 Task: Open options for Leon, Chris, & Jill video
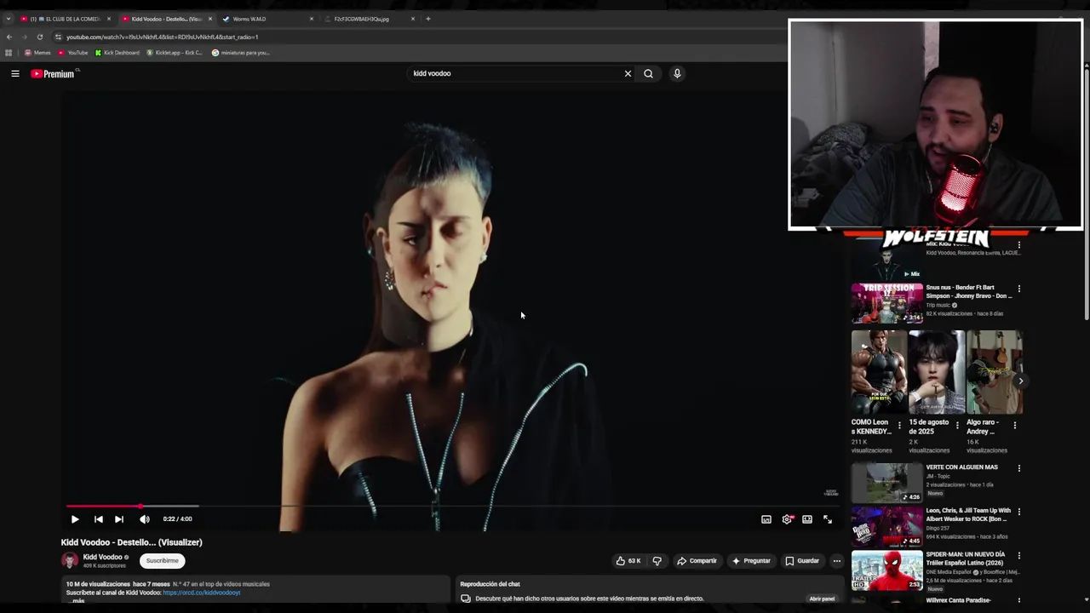coord(1019,512)
